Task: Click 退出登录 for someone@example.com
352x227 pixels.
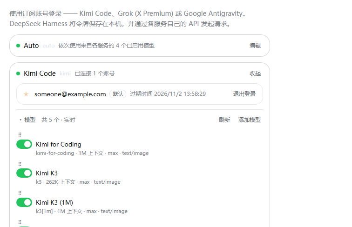Action: [x=244, y=94]
